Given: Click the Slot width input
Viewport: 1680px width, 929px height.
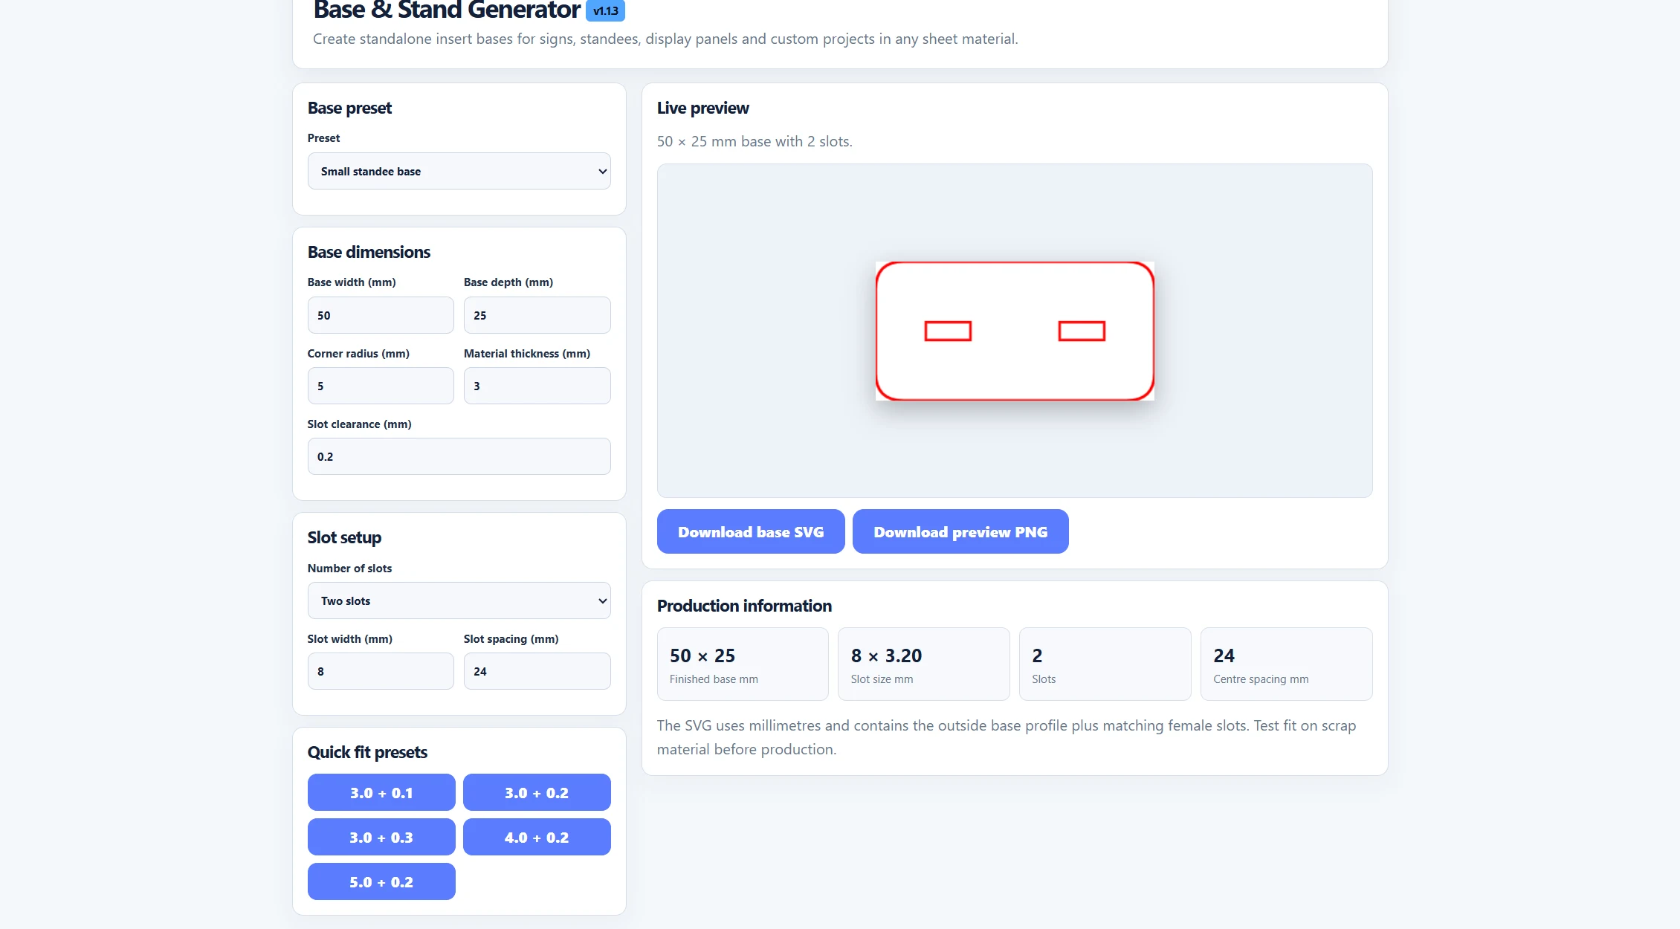Looking at the screenshot, I should pos(381,671).
